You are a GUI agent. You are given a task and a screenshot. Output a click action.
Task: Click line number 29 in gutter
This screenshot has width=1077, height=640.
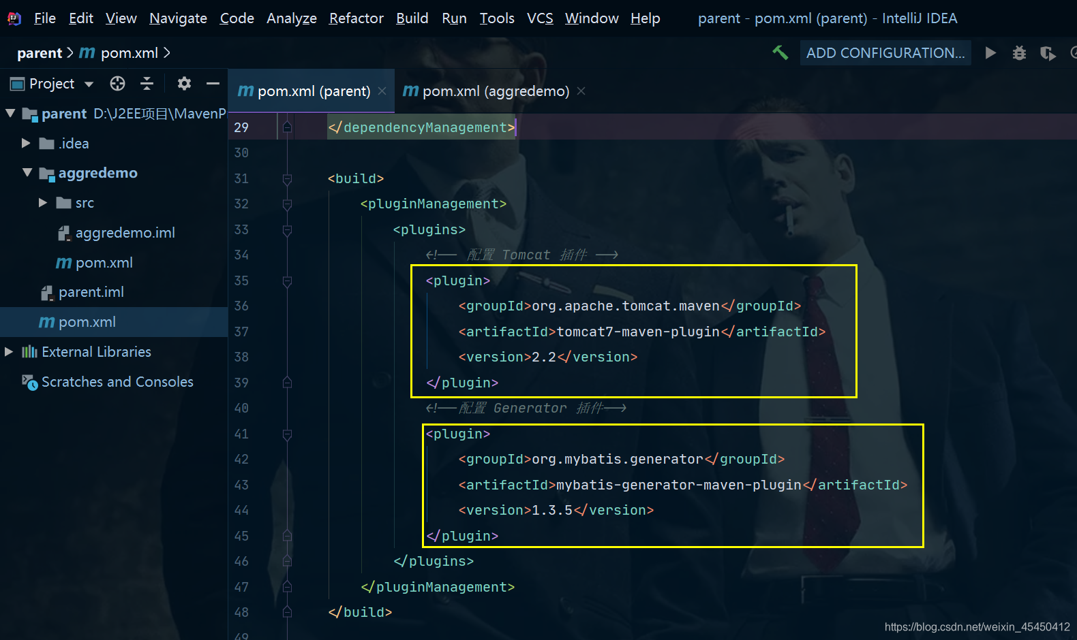(241, 127)
